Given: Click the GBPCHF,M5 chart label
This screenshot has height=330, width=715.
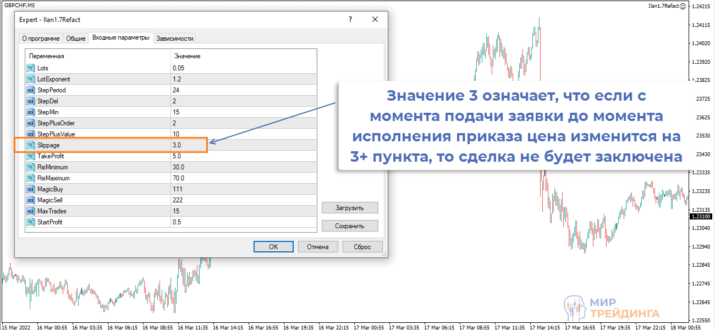Looking at the screenshot, I should pos(21,5).
